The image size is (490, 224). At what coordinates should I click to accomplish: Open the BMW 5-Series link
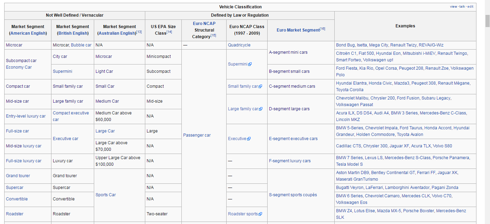[x=349, y=128]
